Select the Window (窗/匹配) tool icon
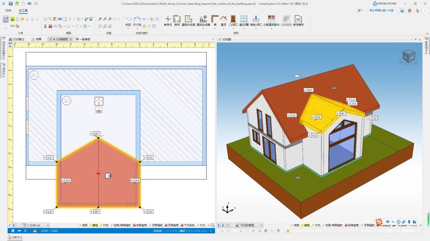Image resolution: width=430 pixels, height=241 pixels. click(x=244, y=20)
